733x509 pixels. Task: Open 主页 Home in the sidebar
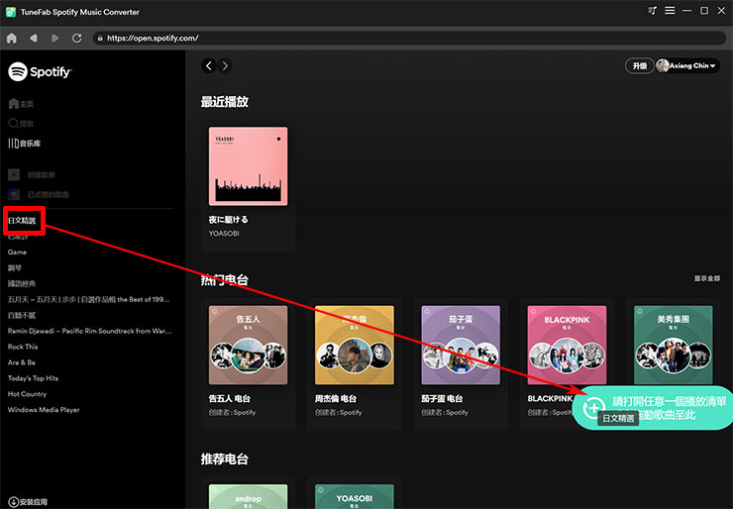(x=22, y=104)
